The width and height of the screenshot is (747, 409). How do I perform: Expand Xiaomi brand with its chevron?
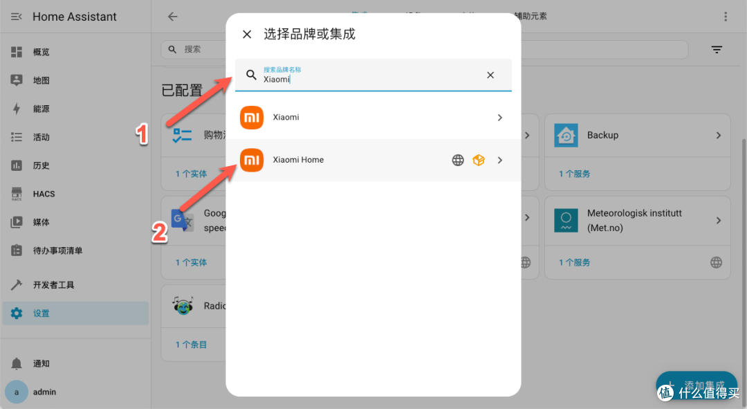click(500, 117)
